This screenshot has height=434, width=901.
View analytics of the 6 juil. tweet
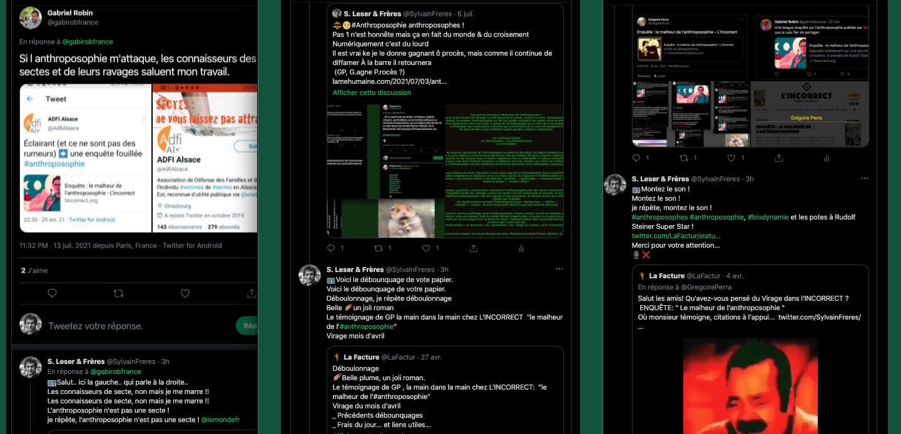point(521,248)
